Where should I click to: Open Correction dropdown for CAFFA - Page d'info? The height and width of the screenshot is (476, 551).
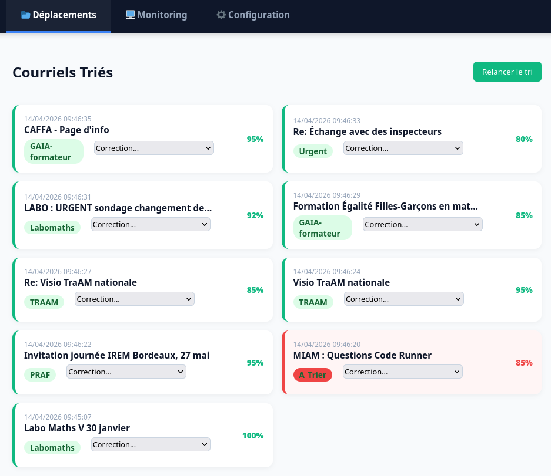coord(153,148)
